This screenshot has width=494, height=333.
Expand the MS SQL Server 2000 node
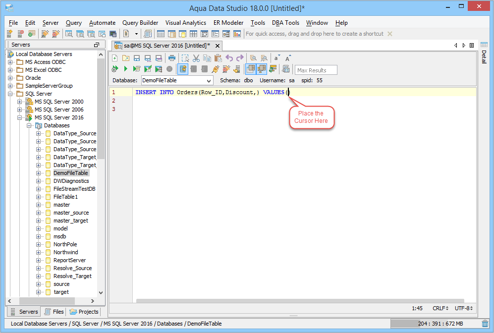[x=19, y=102]
